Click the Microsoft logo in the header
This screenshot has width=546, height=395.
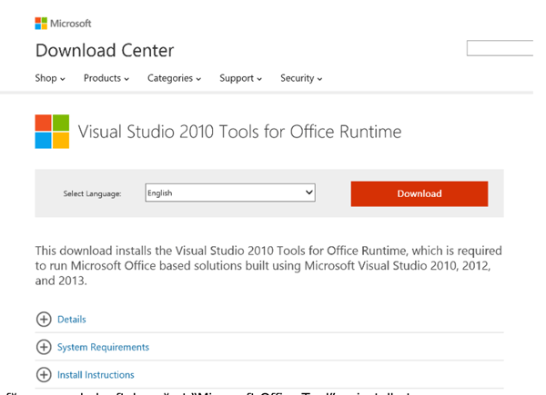point(63,24)
